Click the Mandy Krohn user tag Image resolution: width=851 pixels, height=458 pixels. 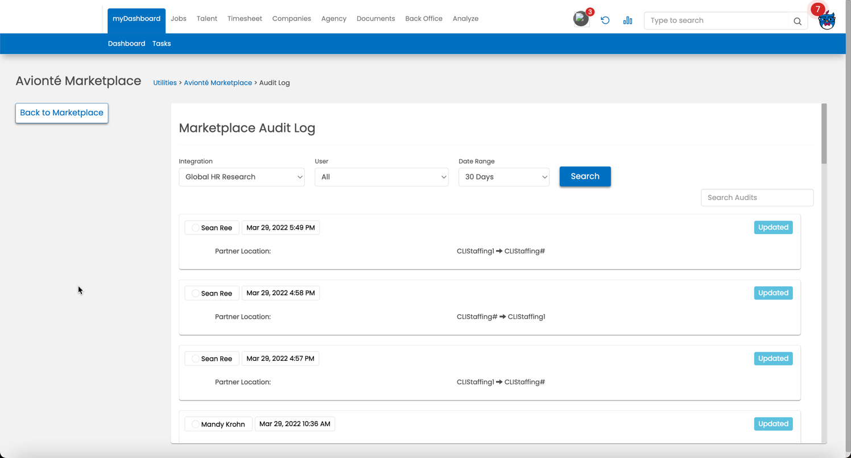[x=218, y=424]
